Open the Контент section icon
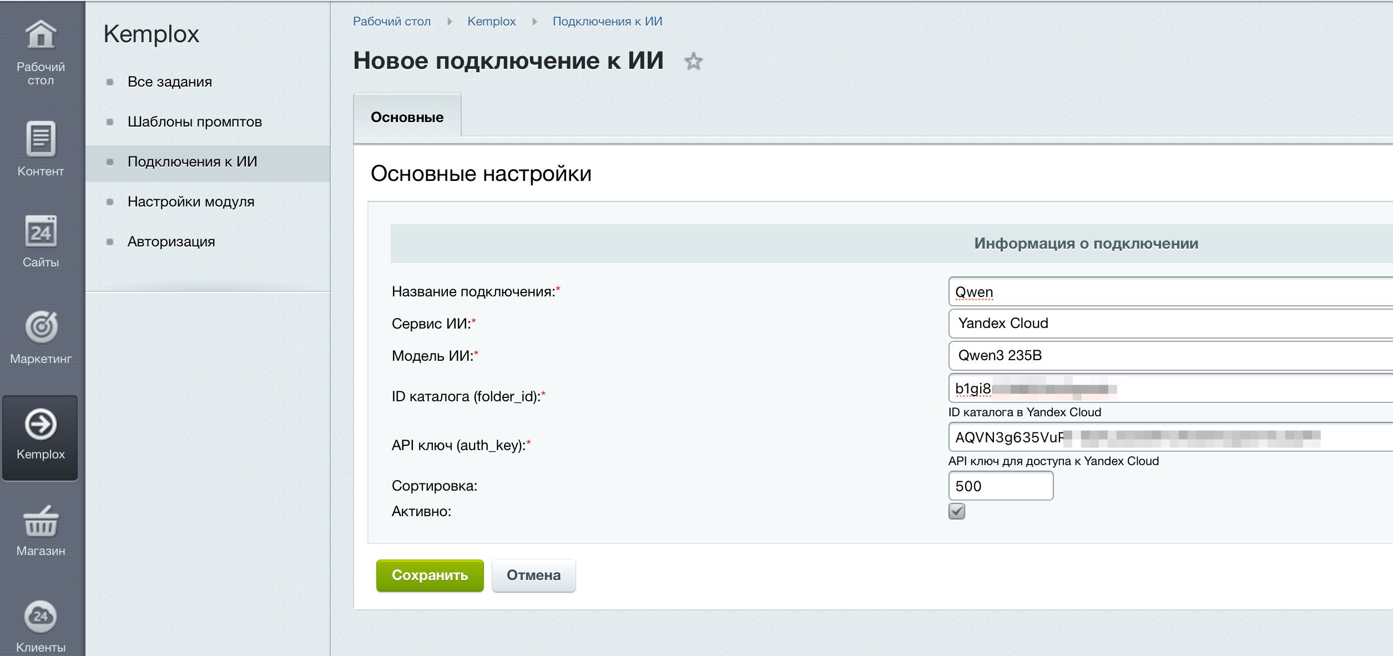 (41, 139)
